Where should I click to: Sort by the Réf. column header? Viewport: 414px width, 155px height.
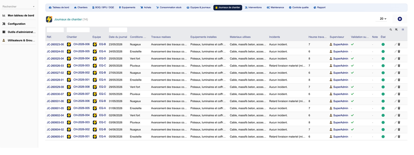pos(49,37)
